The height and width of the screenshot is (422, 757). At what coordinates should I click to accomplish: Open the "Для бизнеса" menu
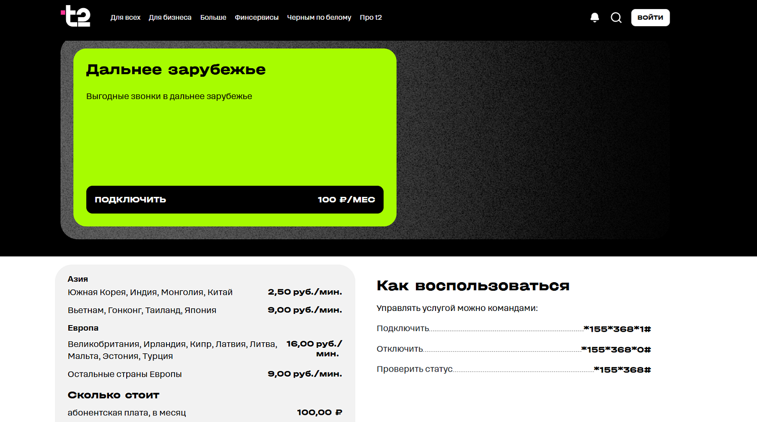click(170, 17)
